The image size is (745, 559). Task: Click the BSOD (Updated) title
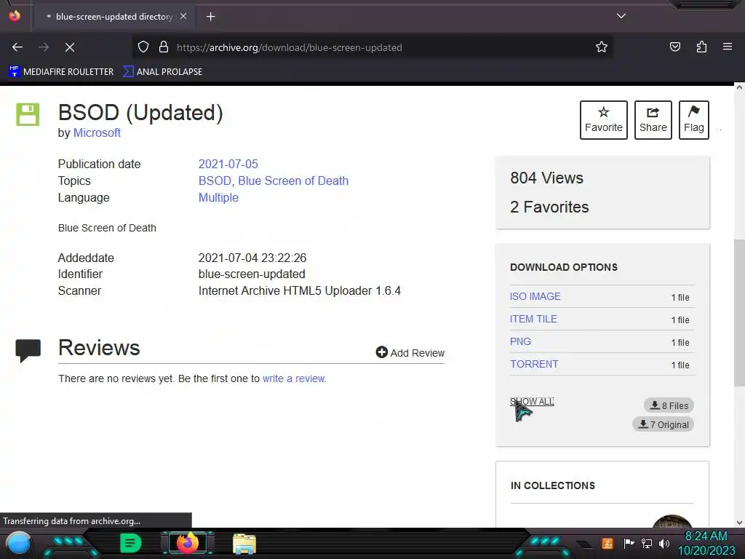point(140,113)
